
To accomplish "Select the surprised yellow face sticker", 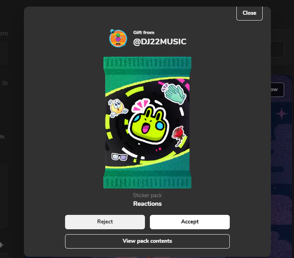I will click(x=117, y=108).
